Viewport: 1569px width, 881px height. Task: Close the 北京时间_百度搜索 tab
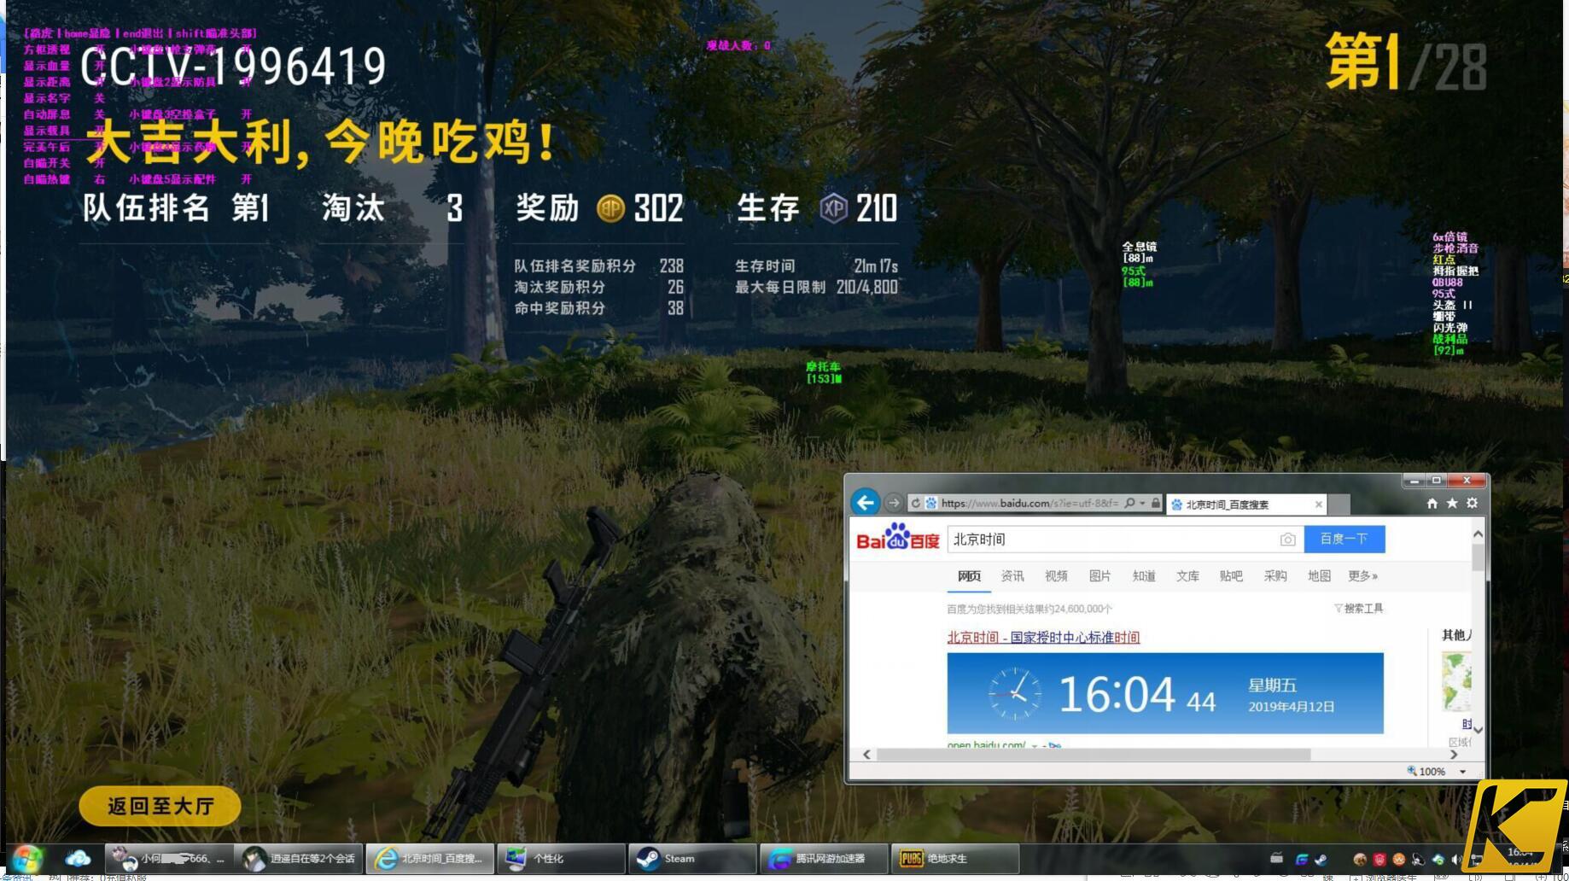coord(1319,505)
